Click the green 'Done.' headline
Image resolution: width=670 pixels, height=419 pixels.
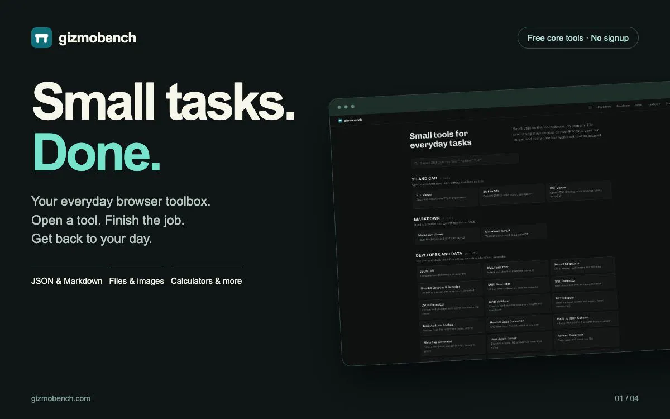(97, 153)
